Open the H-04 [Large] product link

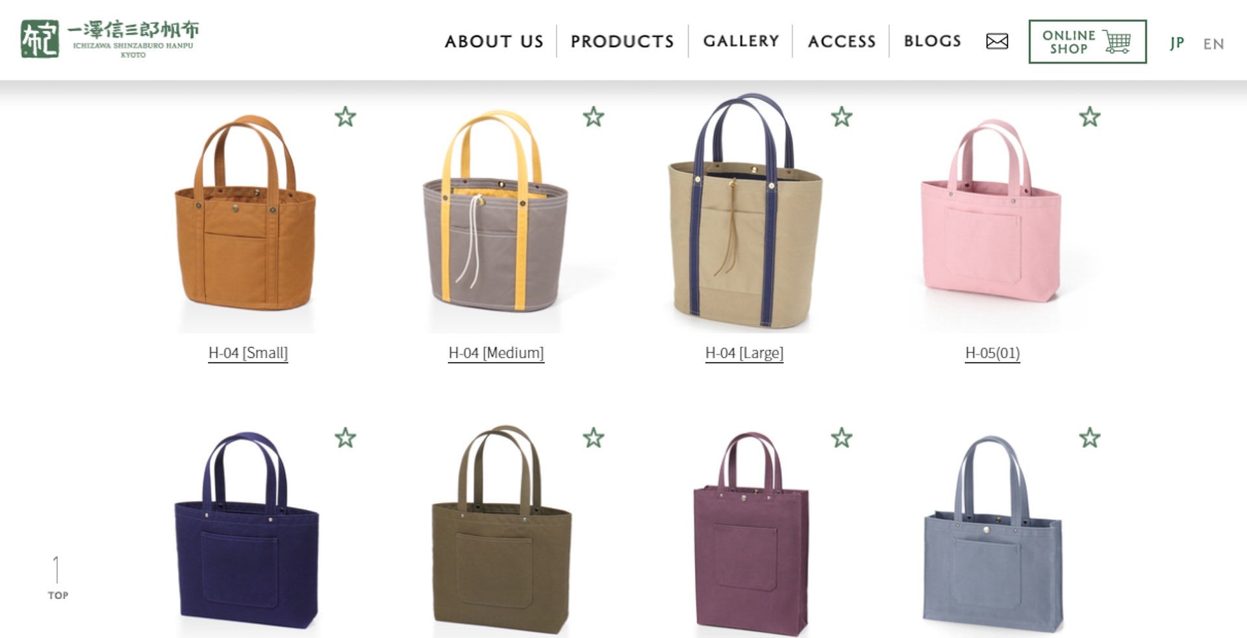[744, 353]
